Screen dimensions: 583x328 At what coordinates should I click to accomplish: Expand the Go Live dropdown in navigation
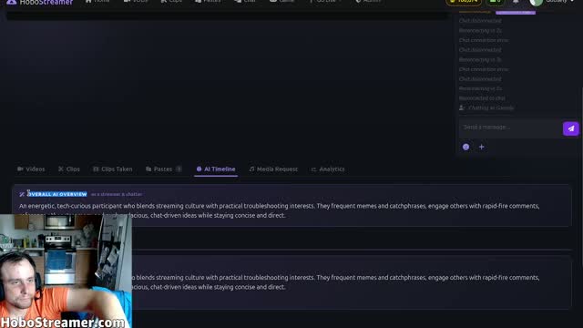point(325,2)
